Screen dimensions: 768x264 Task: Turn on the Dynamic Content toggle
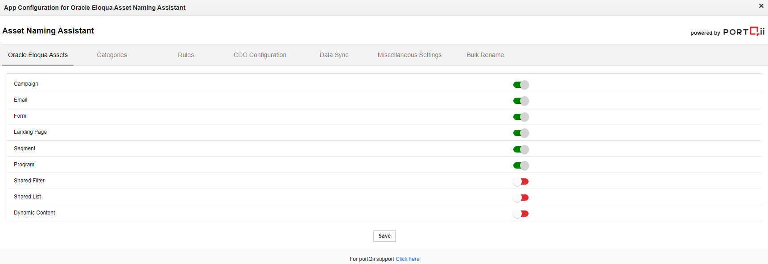tap(520, 214)
